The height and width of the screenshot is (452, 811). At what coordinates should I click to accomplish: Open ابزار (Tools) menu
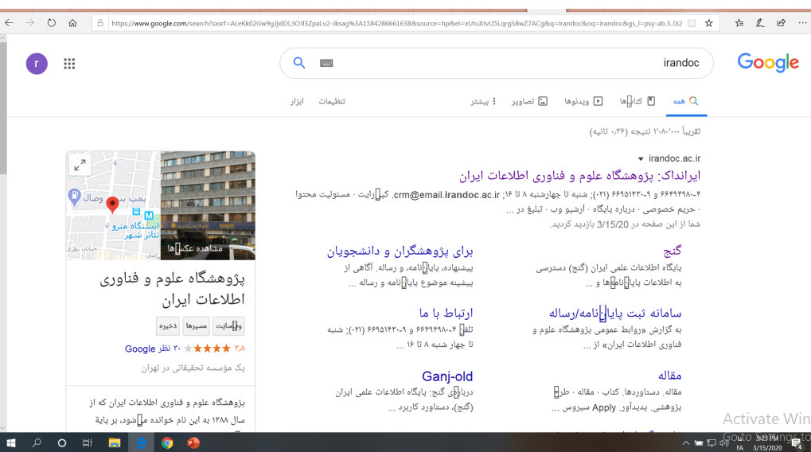(297, 101)
